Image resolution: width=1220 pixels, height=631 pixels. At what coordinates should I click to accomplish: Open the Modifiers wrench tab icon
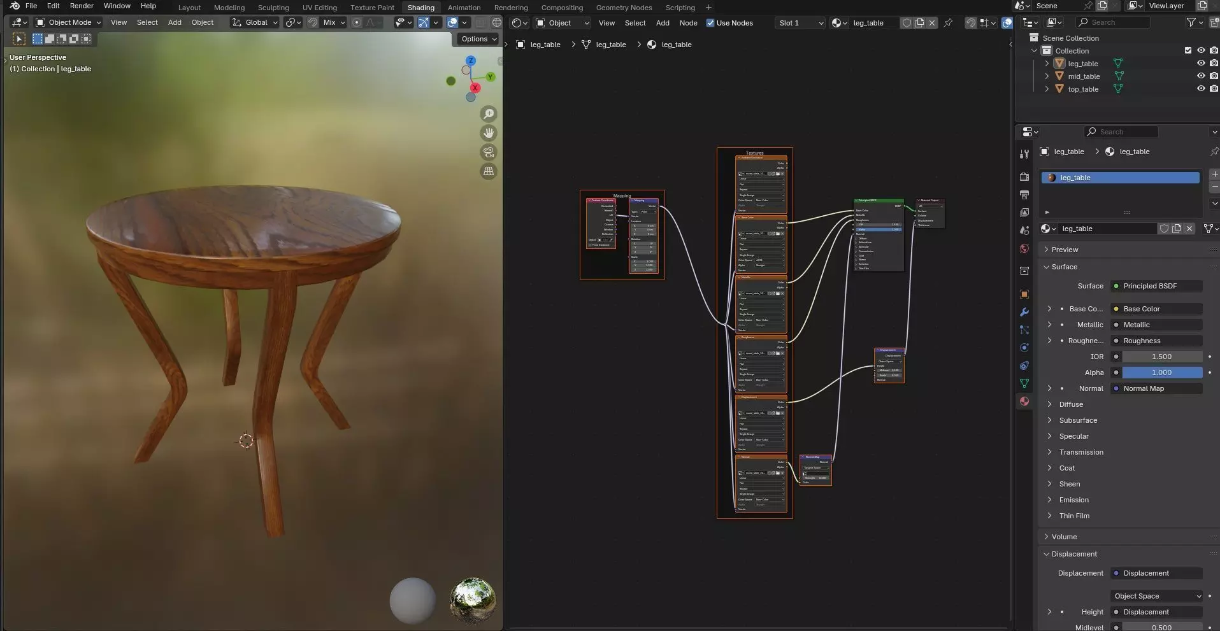1024,312
